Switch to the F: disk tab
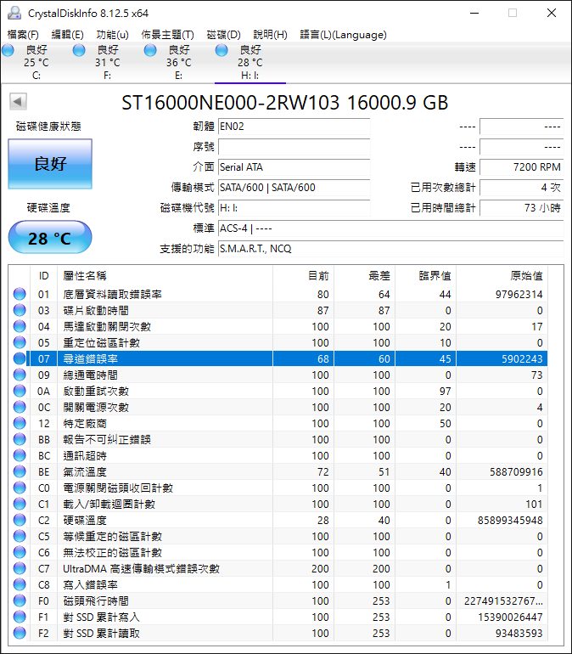Viewport: 572px width, 654px height. coord(108,63)
